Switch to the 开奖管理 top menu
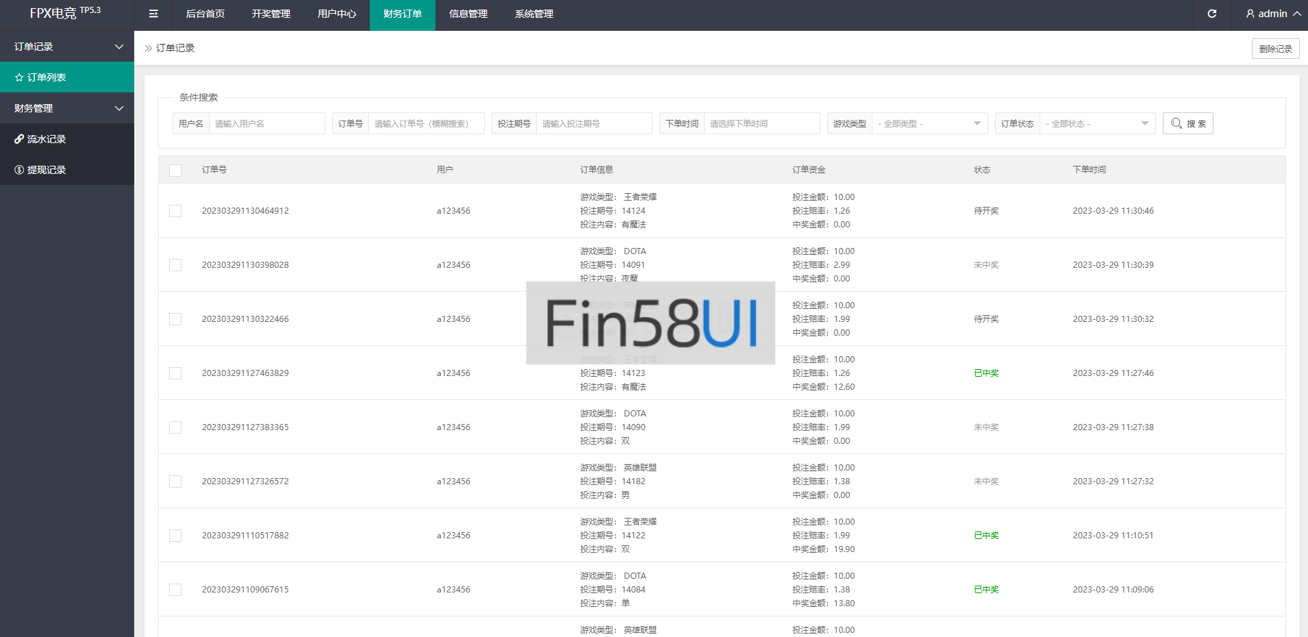Screen dimensions: 1308x637 pos(271,14)
